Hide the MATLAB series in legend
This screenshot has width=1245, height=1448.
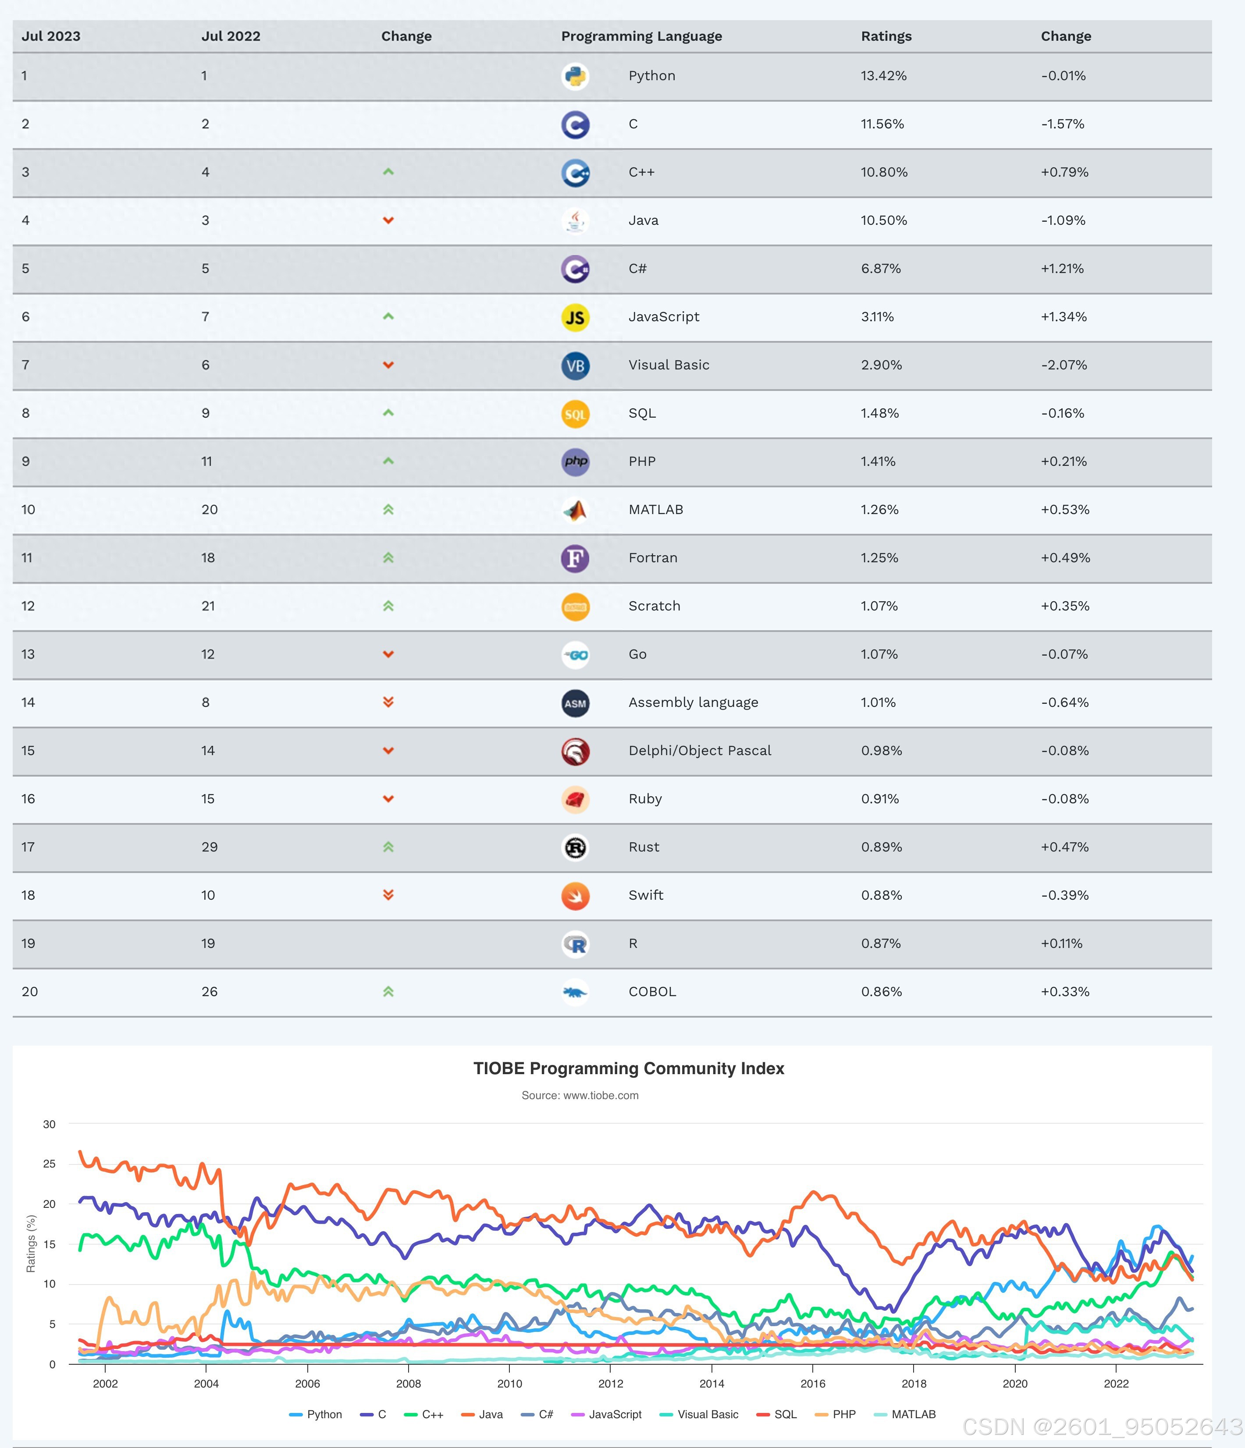[904, 1414]
